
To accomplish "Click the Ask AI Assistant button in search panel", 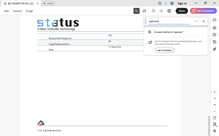I will [164, 50].
